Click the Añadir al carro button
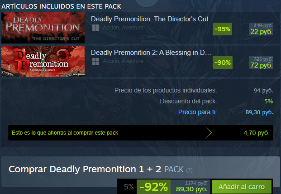Image resolution: width=281 pixels, height=194 pixels. tap(242, 187)
